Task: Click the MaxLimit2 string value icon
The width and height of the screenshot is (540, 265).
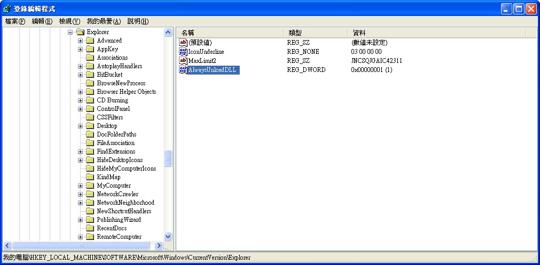Action: pos(183,61)
